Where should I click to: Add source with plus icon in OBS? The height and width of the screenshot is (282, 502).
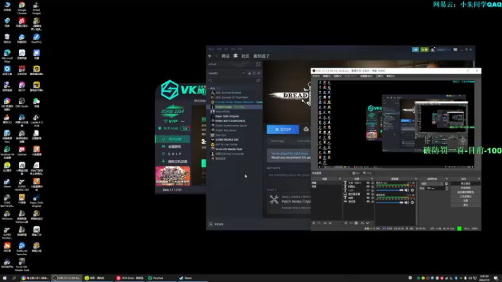pos(346,223)
